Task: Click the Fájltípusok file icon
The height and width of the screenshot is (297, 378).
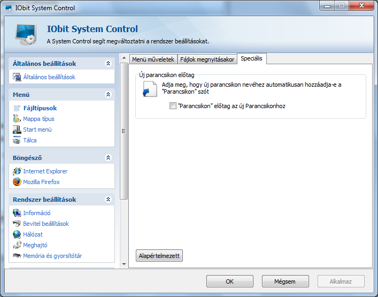Action: click(17, 108)
